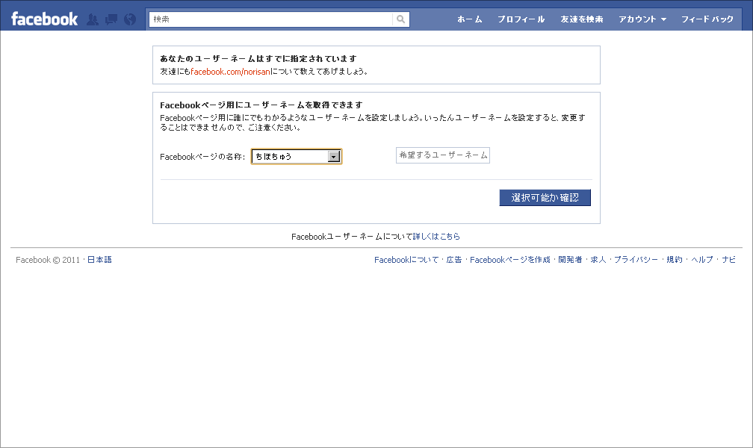753x448 pixels.
Task: Click the Facebook © 2011 text
Action: tap(48, 260)
